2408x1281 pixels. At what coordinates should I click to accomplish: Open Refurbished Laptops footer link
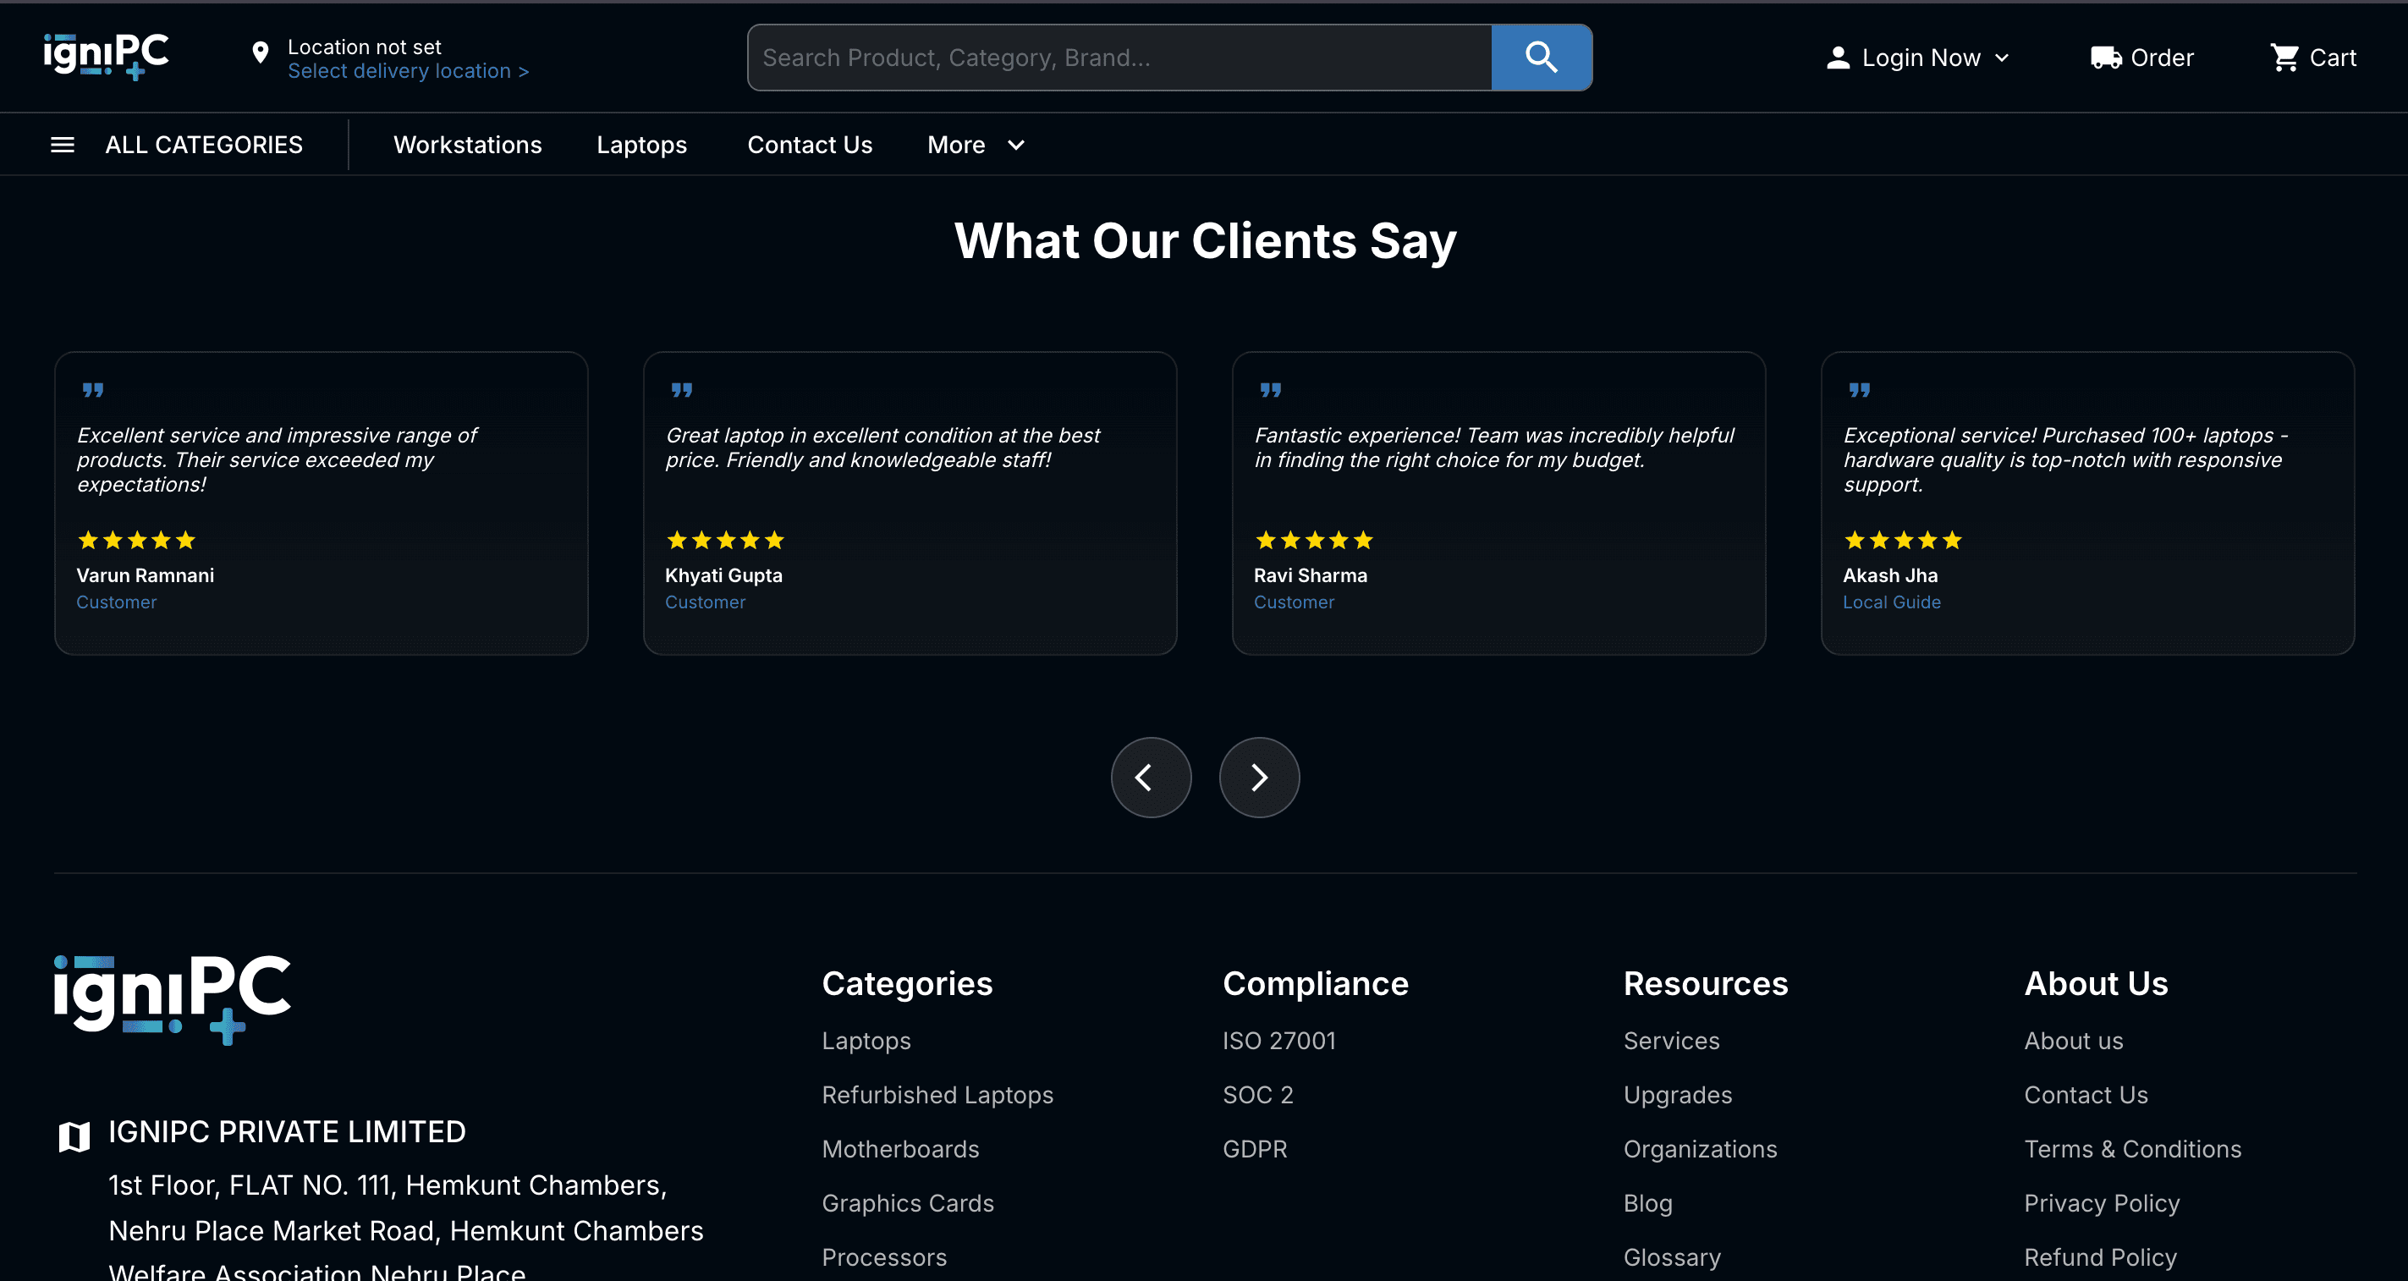937,1095
